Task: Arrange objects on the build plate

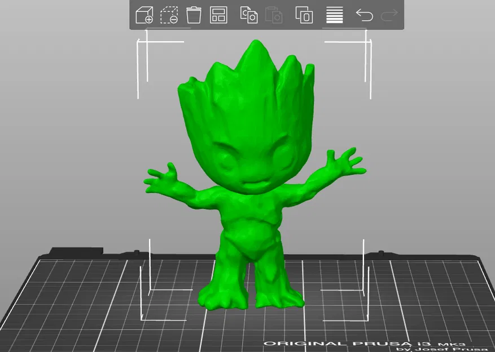Action: pyautogui.click(x=218, y=16)
